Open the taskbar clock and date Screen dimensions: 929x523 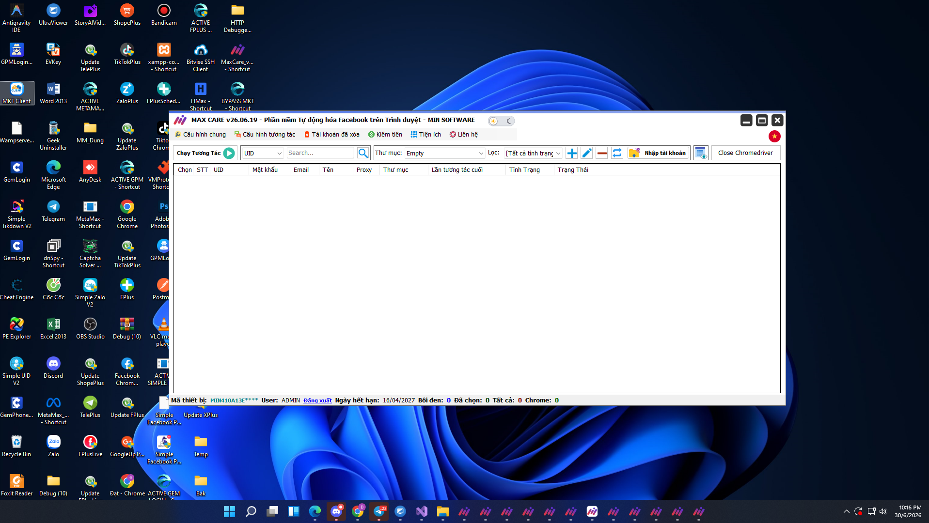pyautogui.click(x=908, y=511)
